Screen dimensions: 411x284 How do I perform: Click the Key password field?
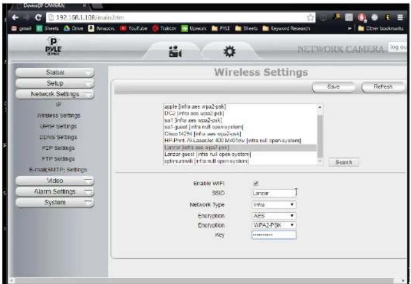point(274,235)
